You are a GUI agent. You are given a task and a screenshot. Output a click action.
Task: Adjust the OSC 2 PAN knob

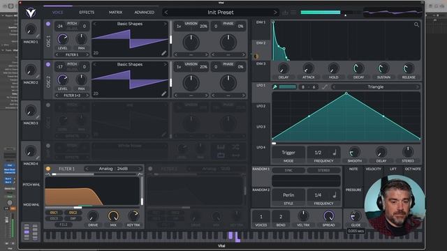click(81, 79)
